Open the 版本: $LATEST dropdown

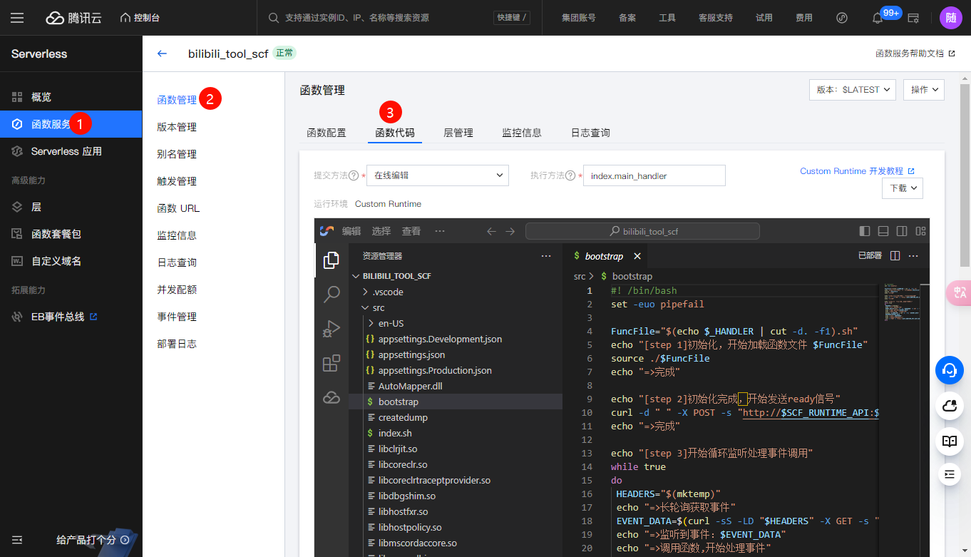[852, 90]
